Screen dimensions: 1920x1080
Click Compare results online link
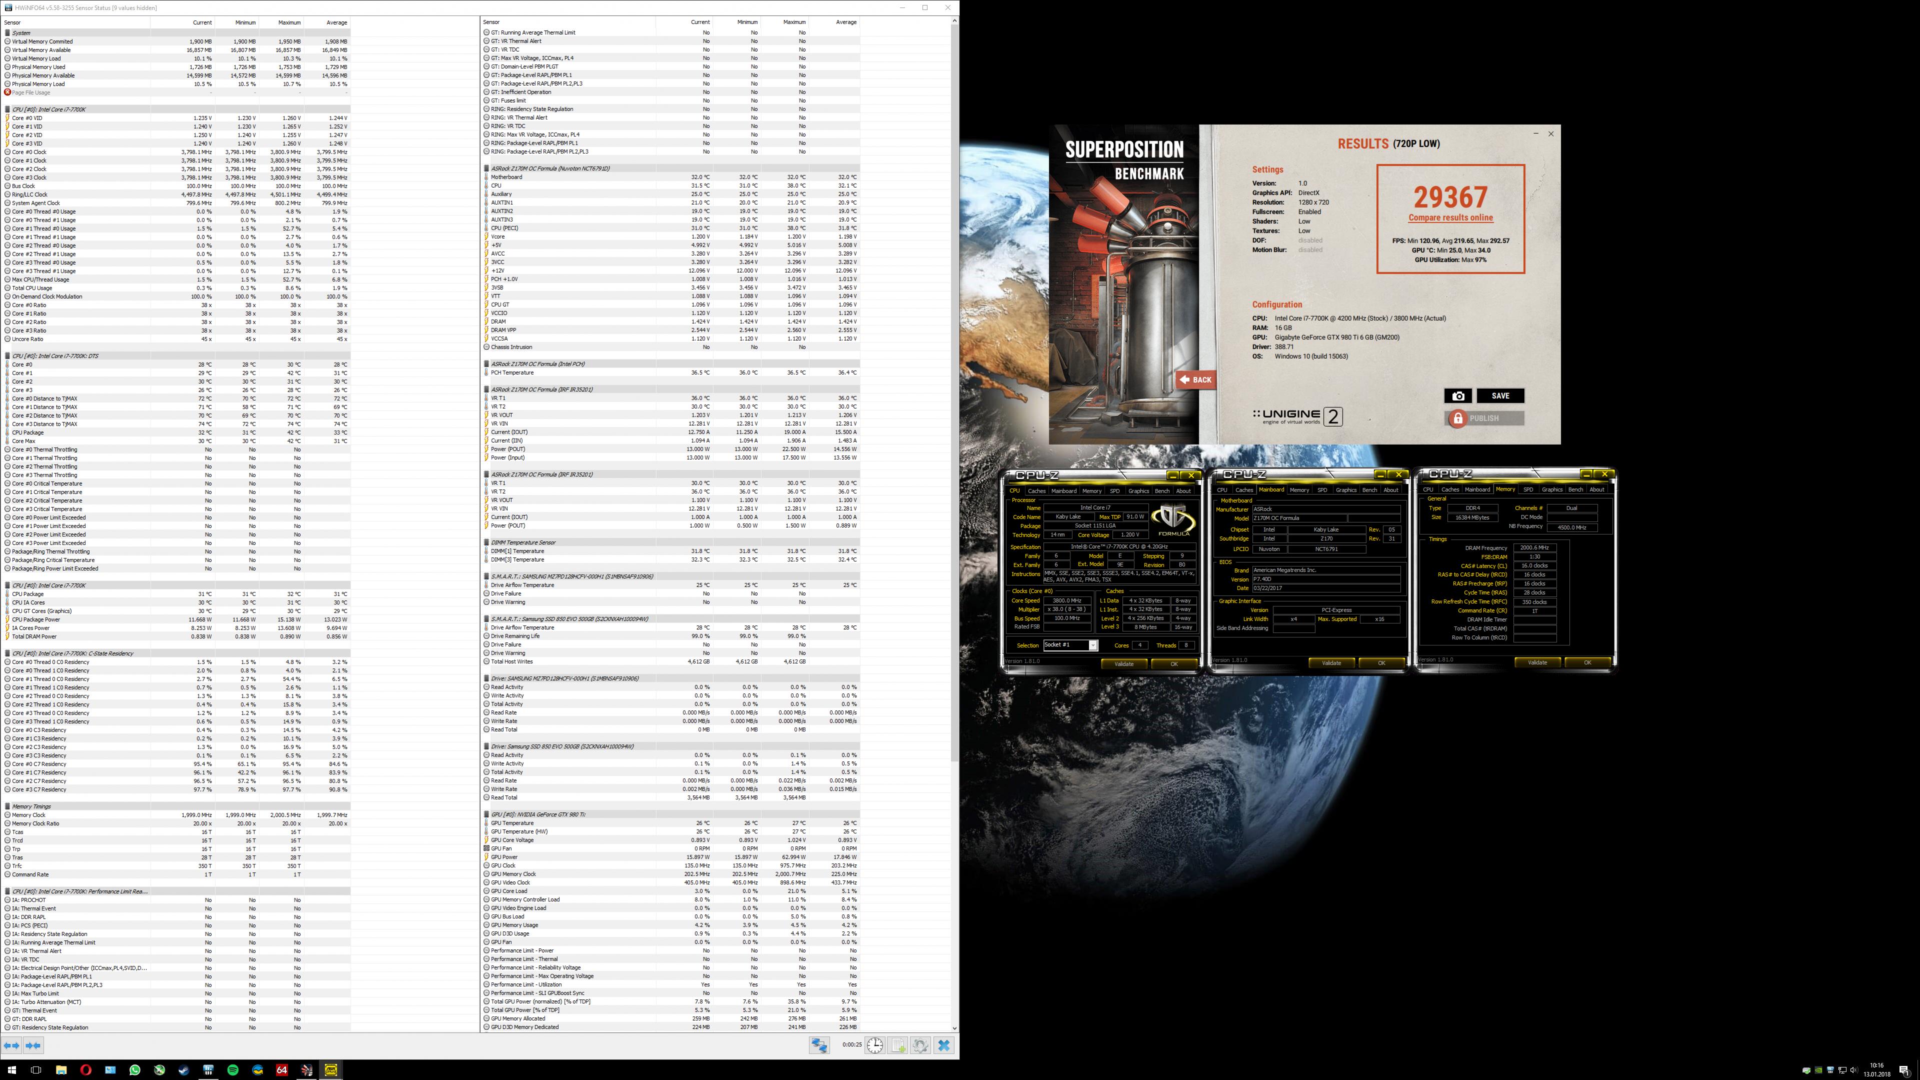coord(1450,218)
